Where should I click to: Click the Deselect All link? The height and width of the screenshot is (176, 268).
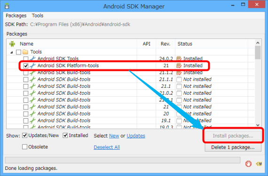pyautogui.click(x=107, y=147)
